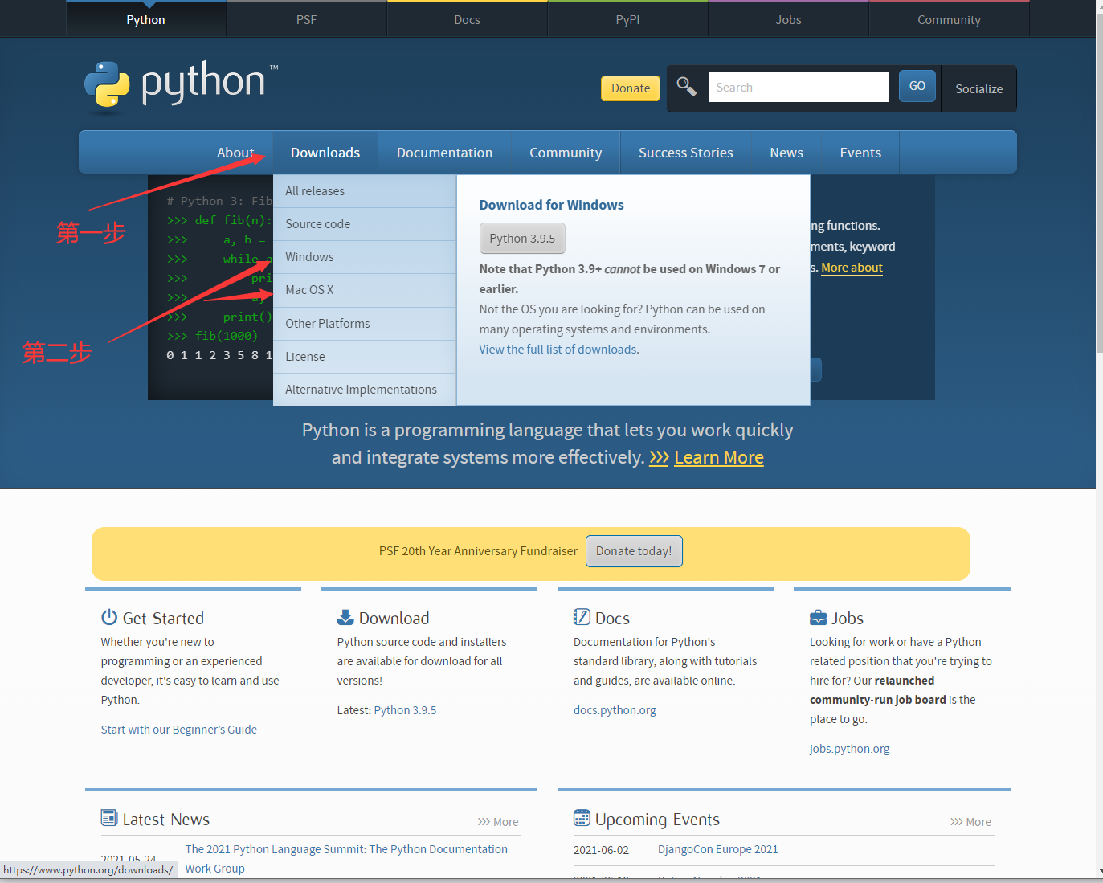Viewport: 1103px width, 883px height.
Task: Click the page's vertical scrollbar
Action: (1099, 241)
